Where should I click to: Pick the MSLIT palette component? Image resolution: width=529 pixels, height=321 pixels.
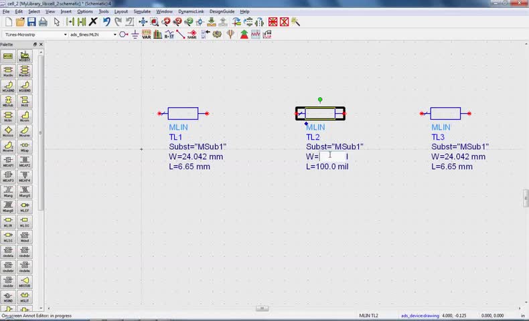coord(24,297)
